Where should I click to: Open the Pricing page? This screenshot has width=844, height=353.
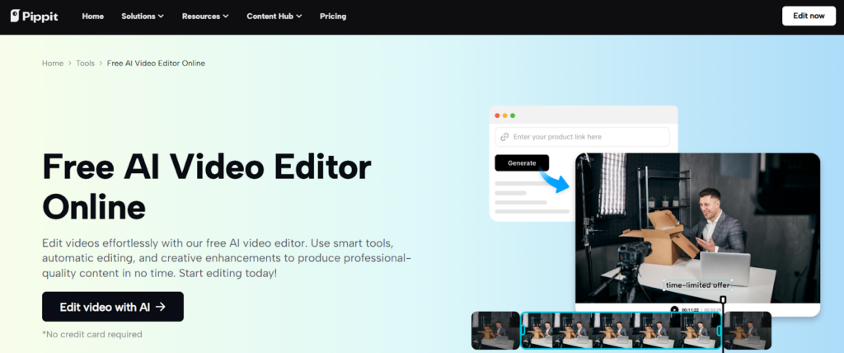tap(332, 16)
